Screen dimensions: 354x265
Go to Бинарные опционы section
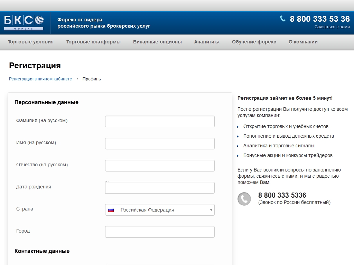pyautogui.click(x=157, y=42)
